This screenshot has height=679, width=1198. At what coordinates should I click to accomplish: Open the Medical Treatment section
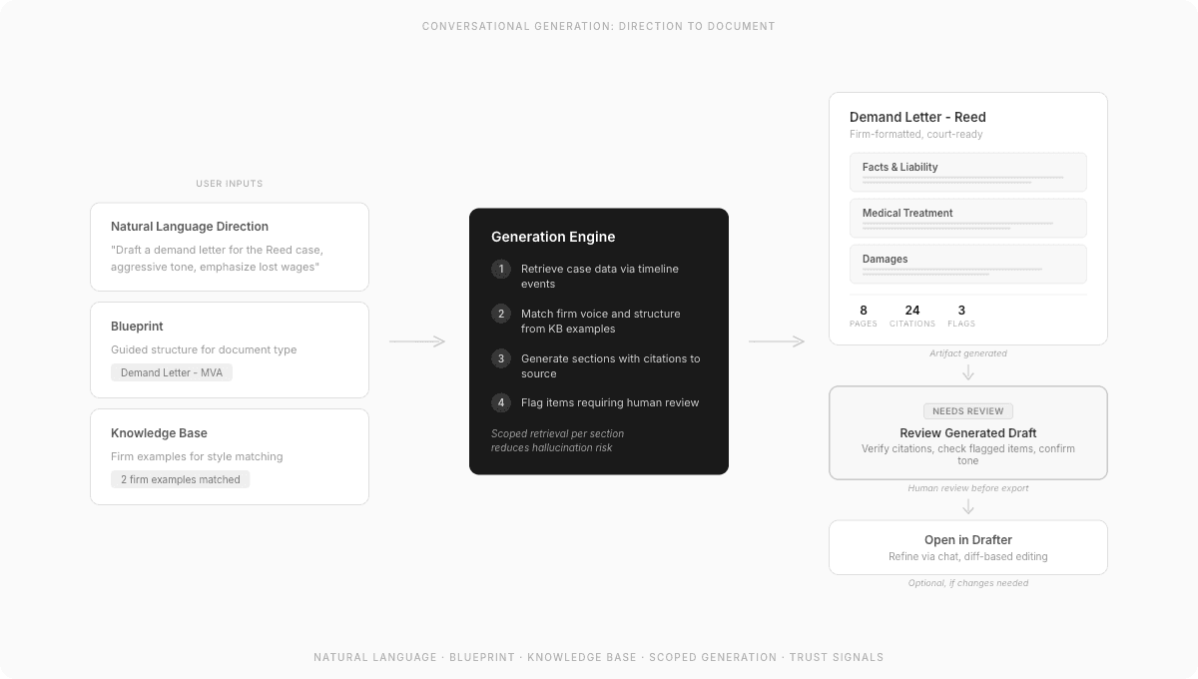pyautogui.click(x=968, y=218)
